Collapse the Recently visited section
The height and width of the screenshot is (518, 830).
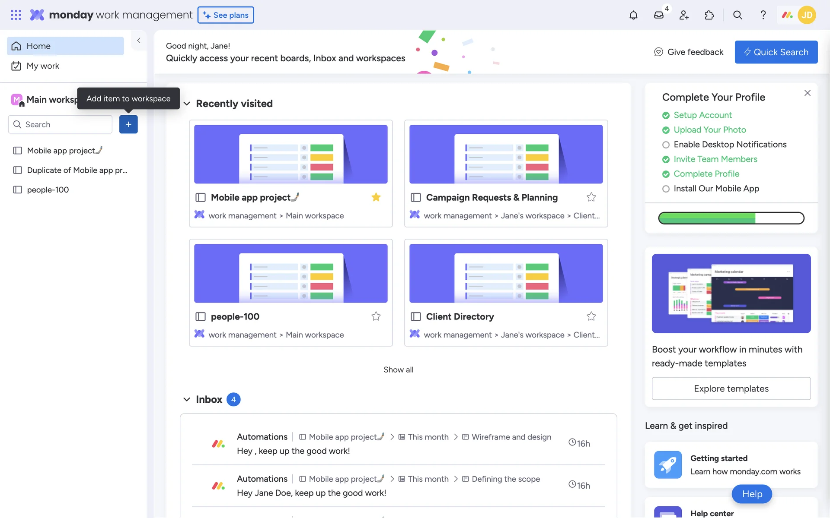pyautogui.click(x=187, y=104)
